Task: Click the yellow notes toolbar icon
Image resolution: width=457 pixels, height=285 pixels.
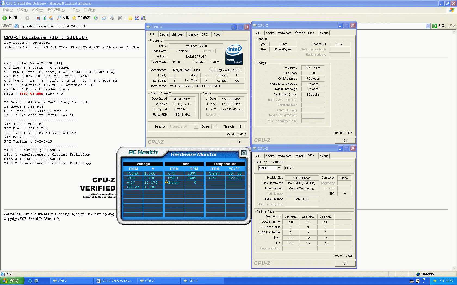Action: [x=131, y=18]
